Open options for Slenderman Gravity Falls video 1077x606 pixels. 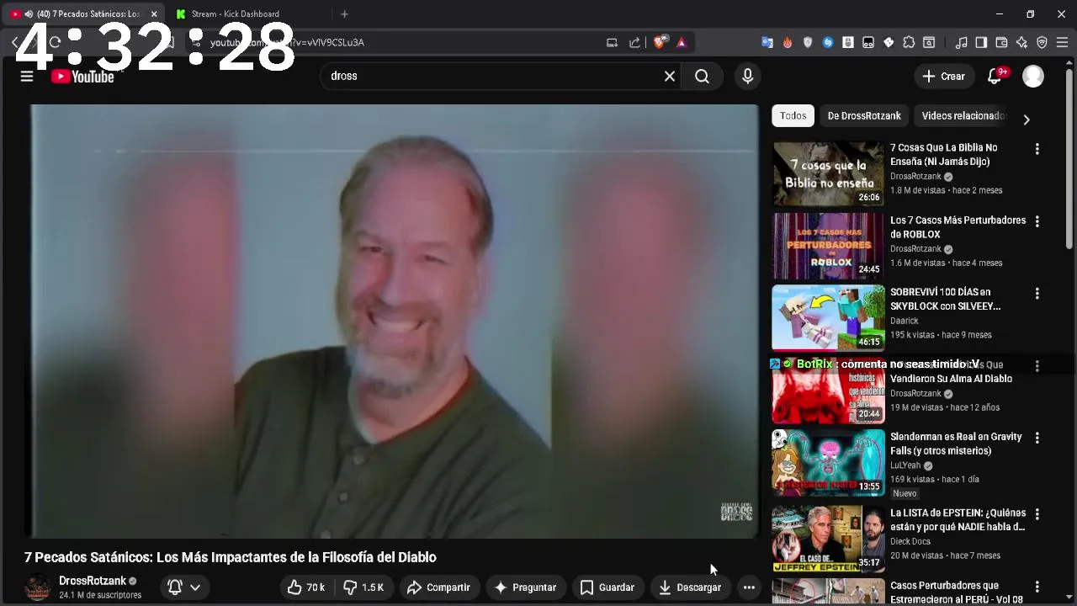point(1037,438)
